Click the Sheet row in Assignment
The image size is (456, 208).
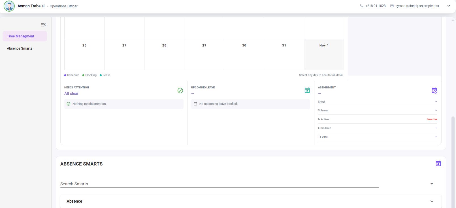coord(378,102)
